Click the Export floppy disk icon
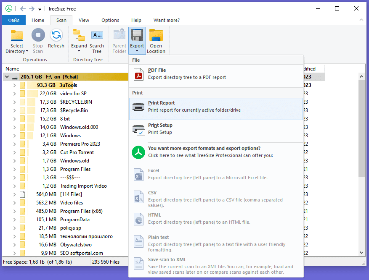The height and width of the screenshot is (280, 369). click(x=137, y=35)
